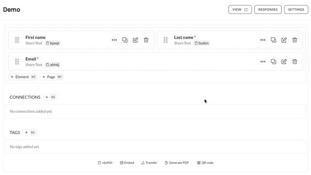The height and width of the screenshot is (175, 311).
Task: Copy the ahh6j field ID
Action: point(53,65)
